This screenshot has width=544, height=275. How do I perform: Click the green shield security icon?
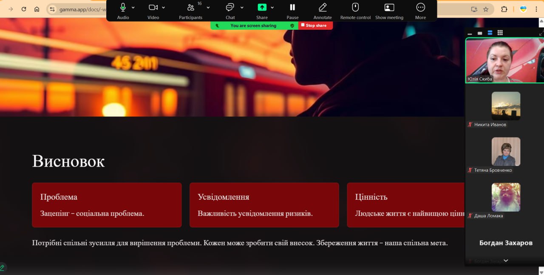coord(292,26)
